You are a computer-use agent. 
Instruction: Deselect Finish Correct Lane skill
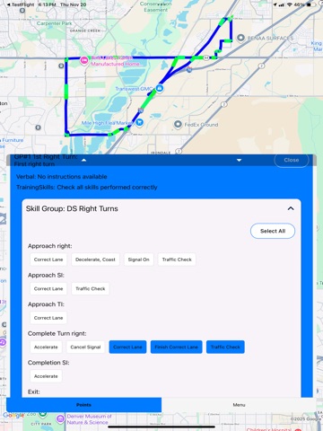click(x=177, y=347)
